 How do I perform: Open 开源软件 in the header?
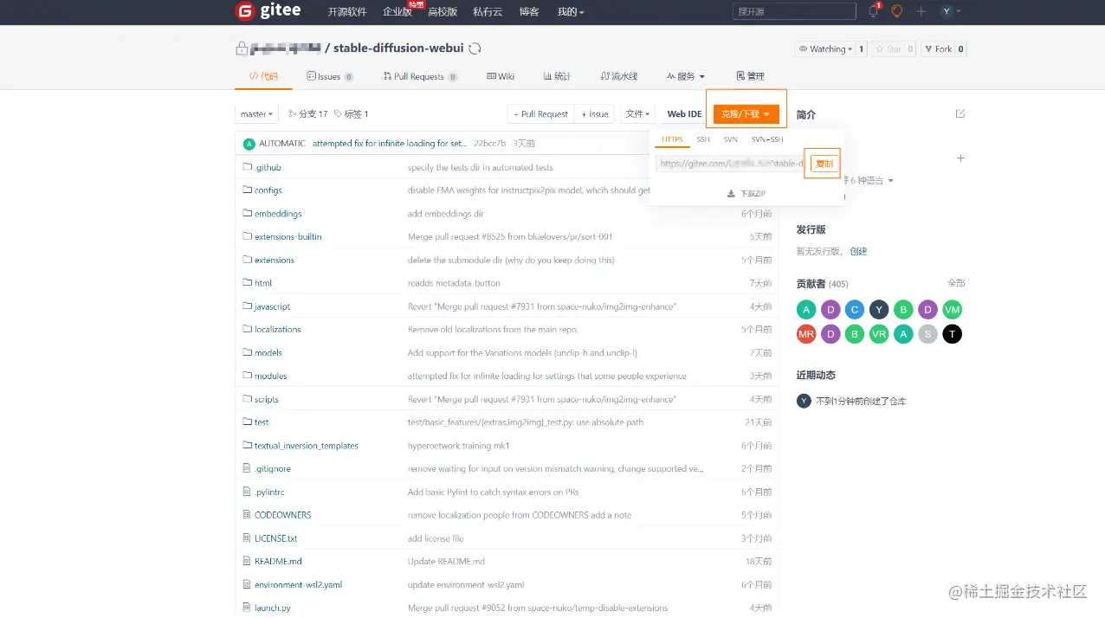(x=347, y=12)
